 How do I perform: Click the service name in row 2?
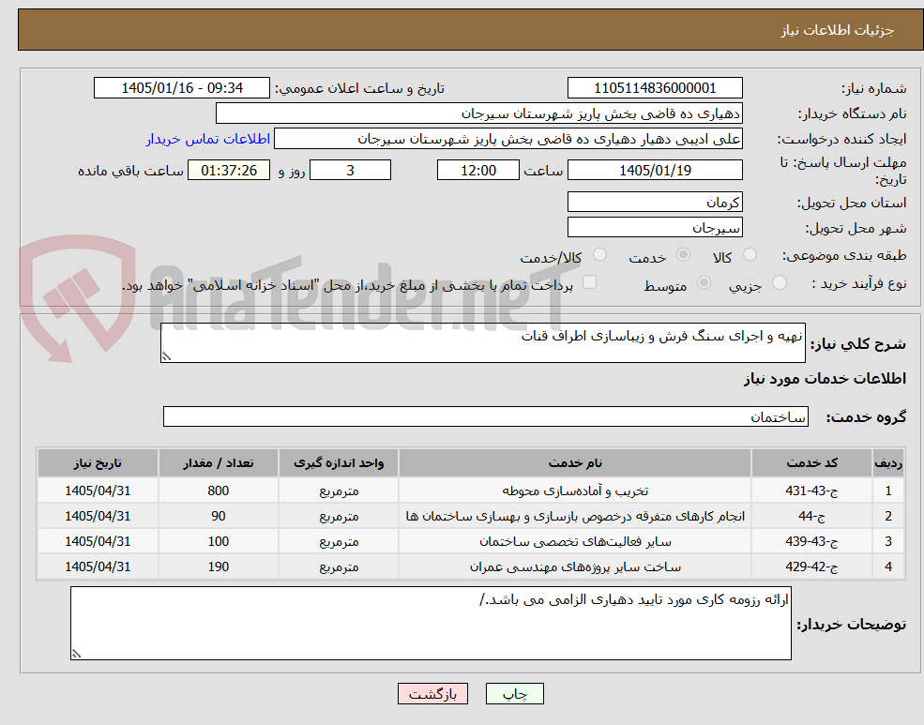click(x=574, y=516)
